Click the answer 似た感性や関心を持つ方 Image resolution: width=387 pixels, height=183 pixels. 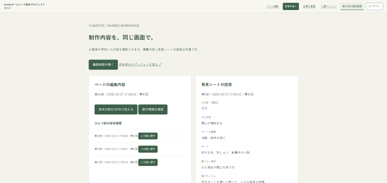218,168
